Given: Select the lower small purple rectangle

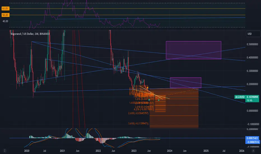Looking at the screenshot, I should (x=186, y=83).
